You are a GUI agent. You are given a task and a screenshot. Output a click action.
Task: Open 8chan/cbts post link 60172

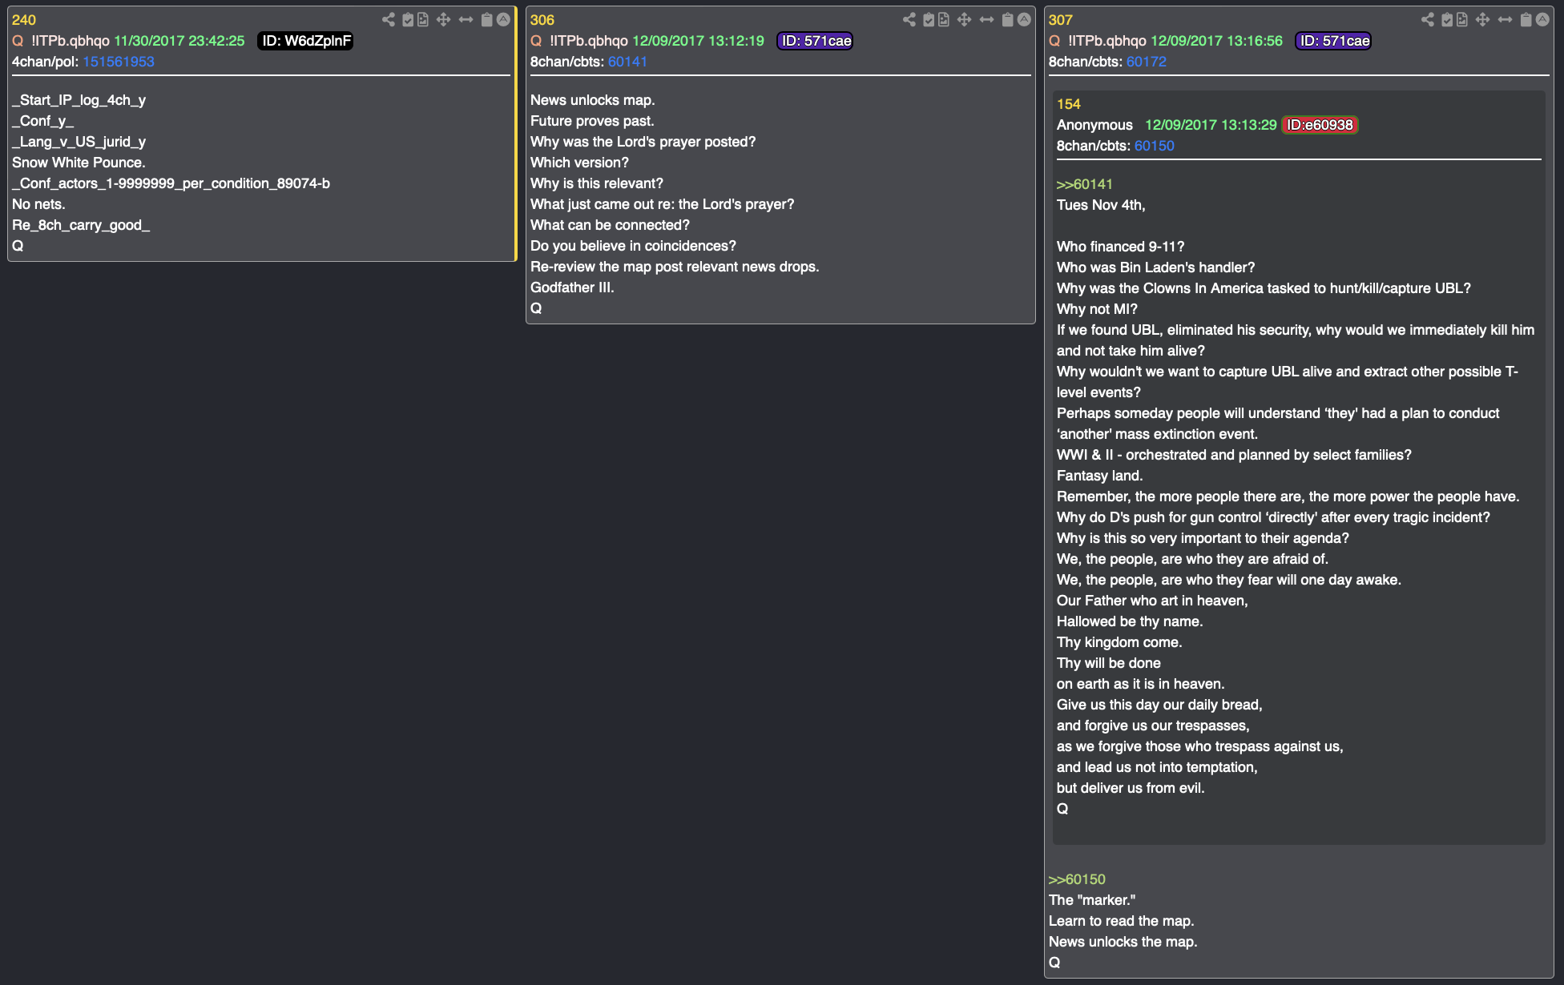pyautogui.click(x=1146, y=62)
